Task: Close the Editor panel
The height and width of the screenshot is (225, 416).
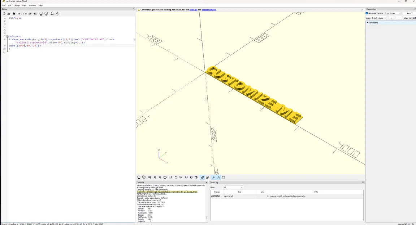Action: 134,9
